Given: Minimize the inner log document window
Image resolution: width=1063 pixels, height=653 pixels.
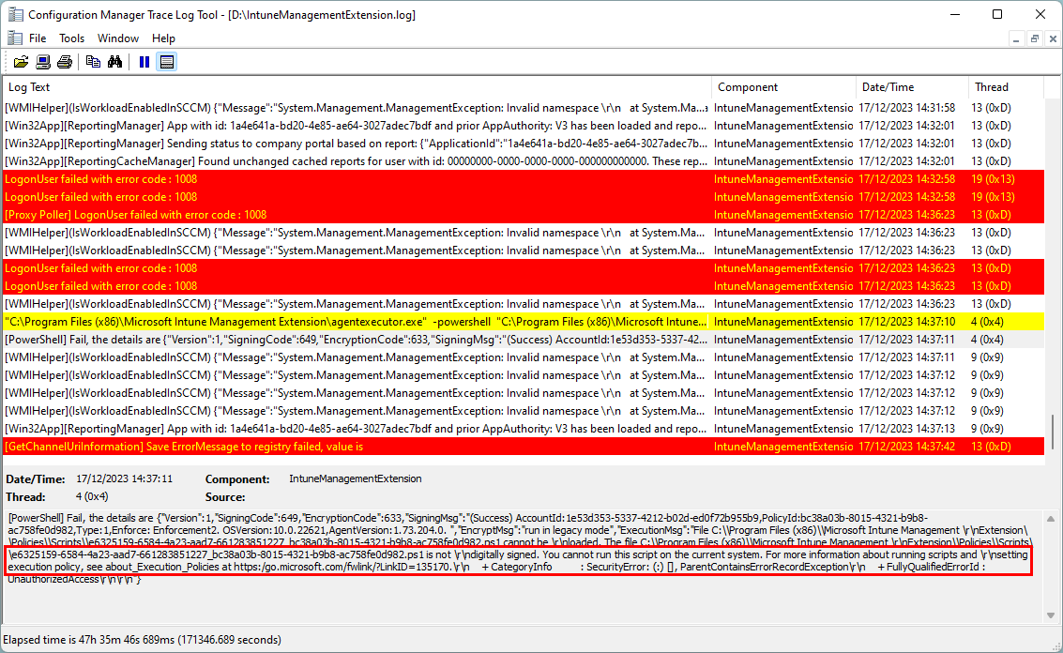Looking at the screenshot, I should pyautogui.click(x=1017, y=38).
